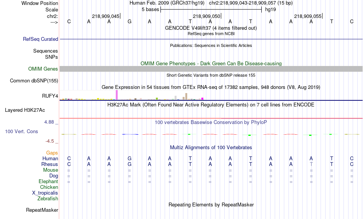Click the -4.5 conservation scale minimum value
Image resolution: width=363 pixels, height=219 pixels.
pyautogui.click(x=50, y=141)
